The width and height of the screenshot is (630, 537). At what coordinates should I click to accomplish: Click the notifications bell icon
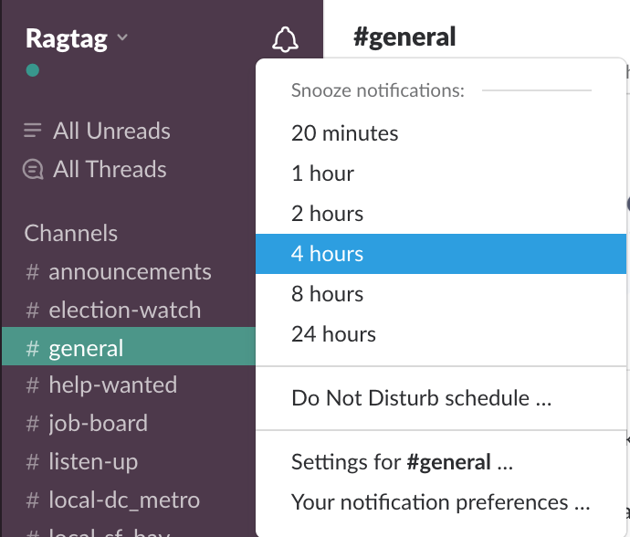pyautogui.click(x=285, y=39)
